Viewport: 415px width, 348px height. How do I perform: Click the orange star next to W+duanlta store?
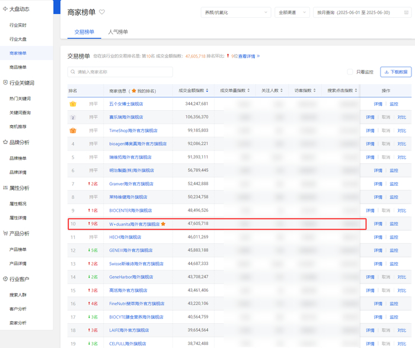(163, 224)
